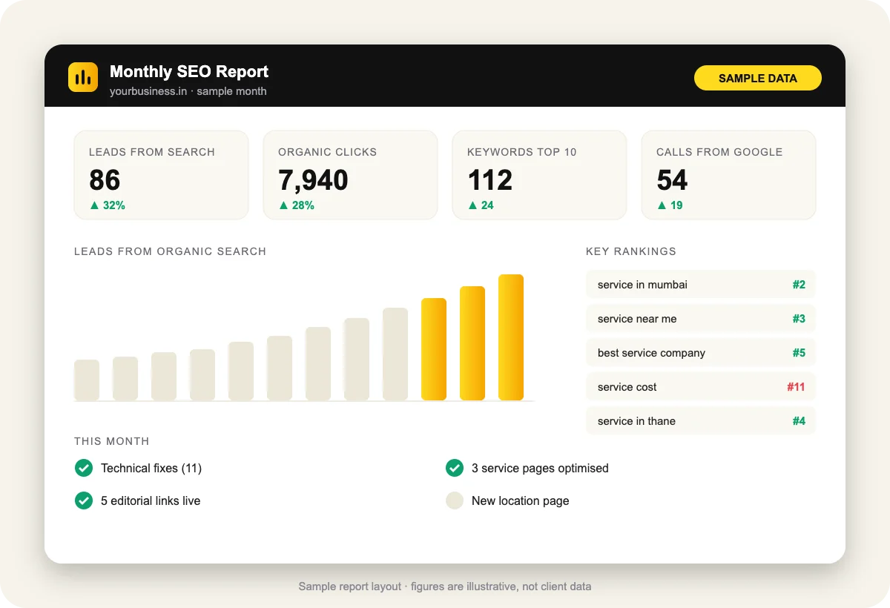
Task: Open the Organic Clicks card
Action: click(350, 175)
